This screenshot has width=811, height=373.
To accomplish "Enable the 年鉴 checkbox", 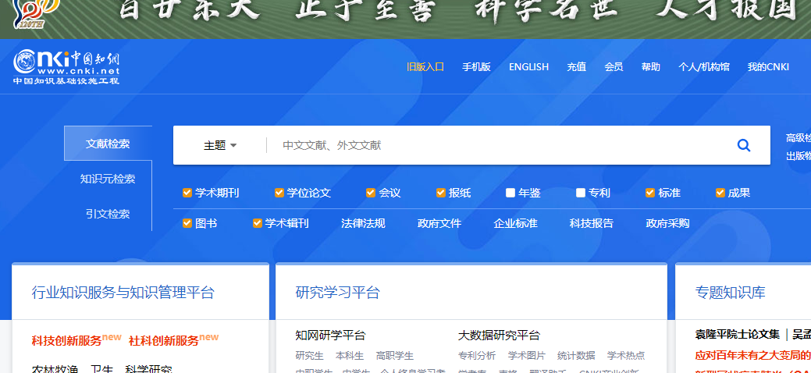I will pos(510,193).
